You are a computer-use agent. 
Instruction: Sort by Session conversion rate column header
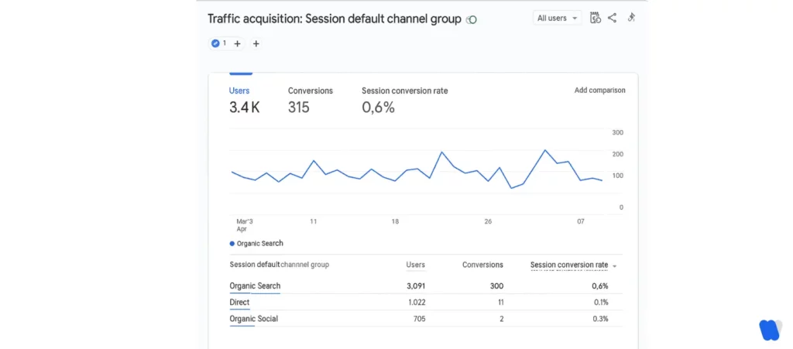tap(569, 265)
